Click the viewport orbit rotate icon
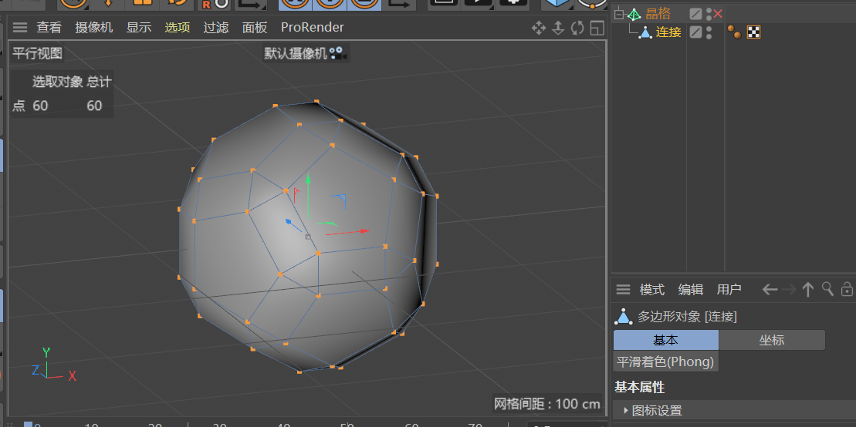This screenshot has height=427, width=856. click(577, 28)
